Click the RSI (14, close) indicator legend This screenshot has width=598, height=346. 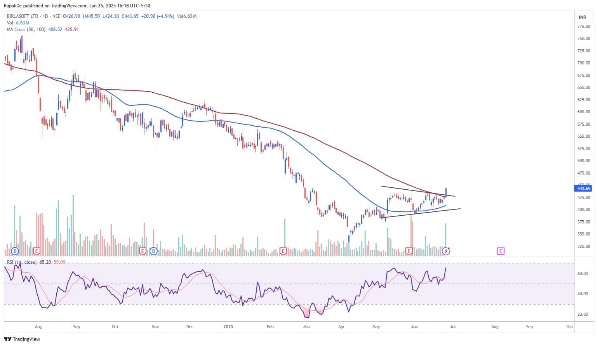[22, 262]
